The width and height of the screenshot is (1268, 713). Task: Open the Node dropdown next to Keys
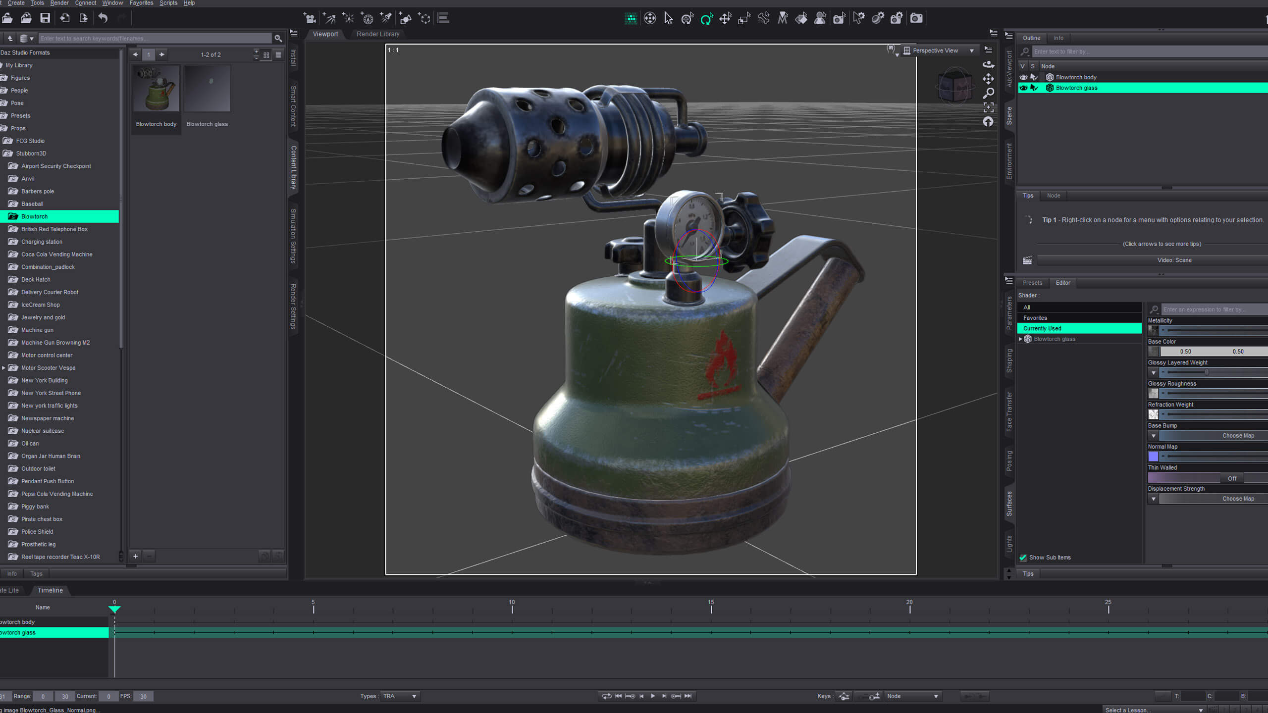click(x=912, y=696)
